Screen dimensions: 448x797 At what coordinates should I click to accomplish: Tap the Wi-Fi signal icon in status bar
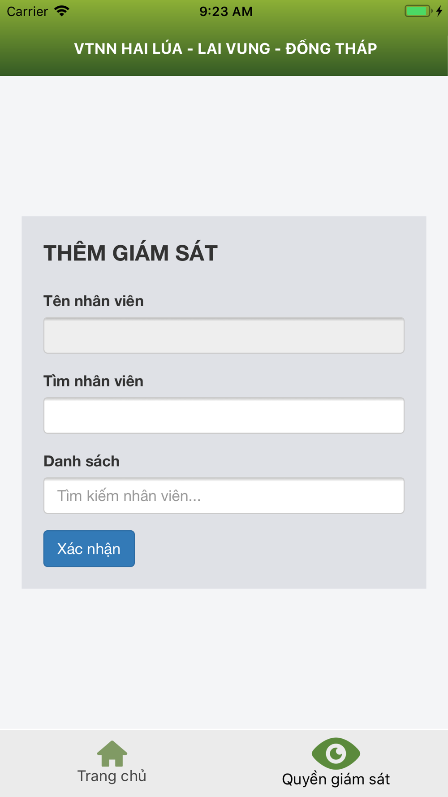coord(62,11)
